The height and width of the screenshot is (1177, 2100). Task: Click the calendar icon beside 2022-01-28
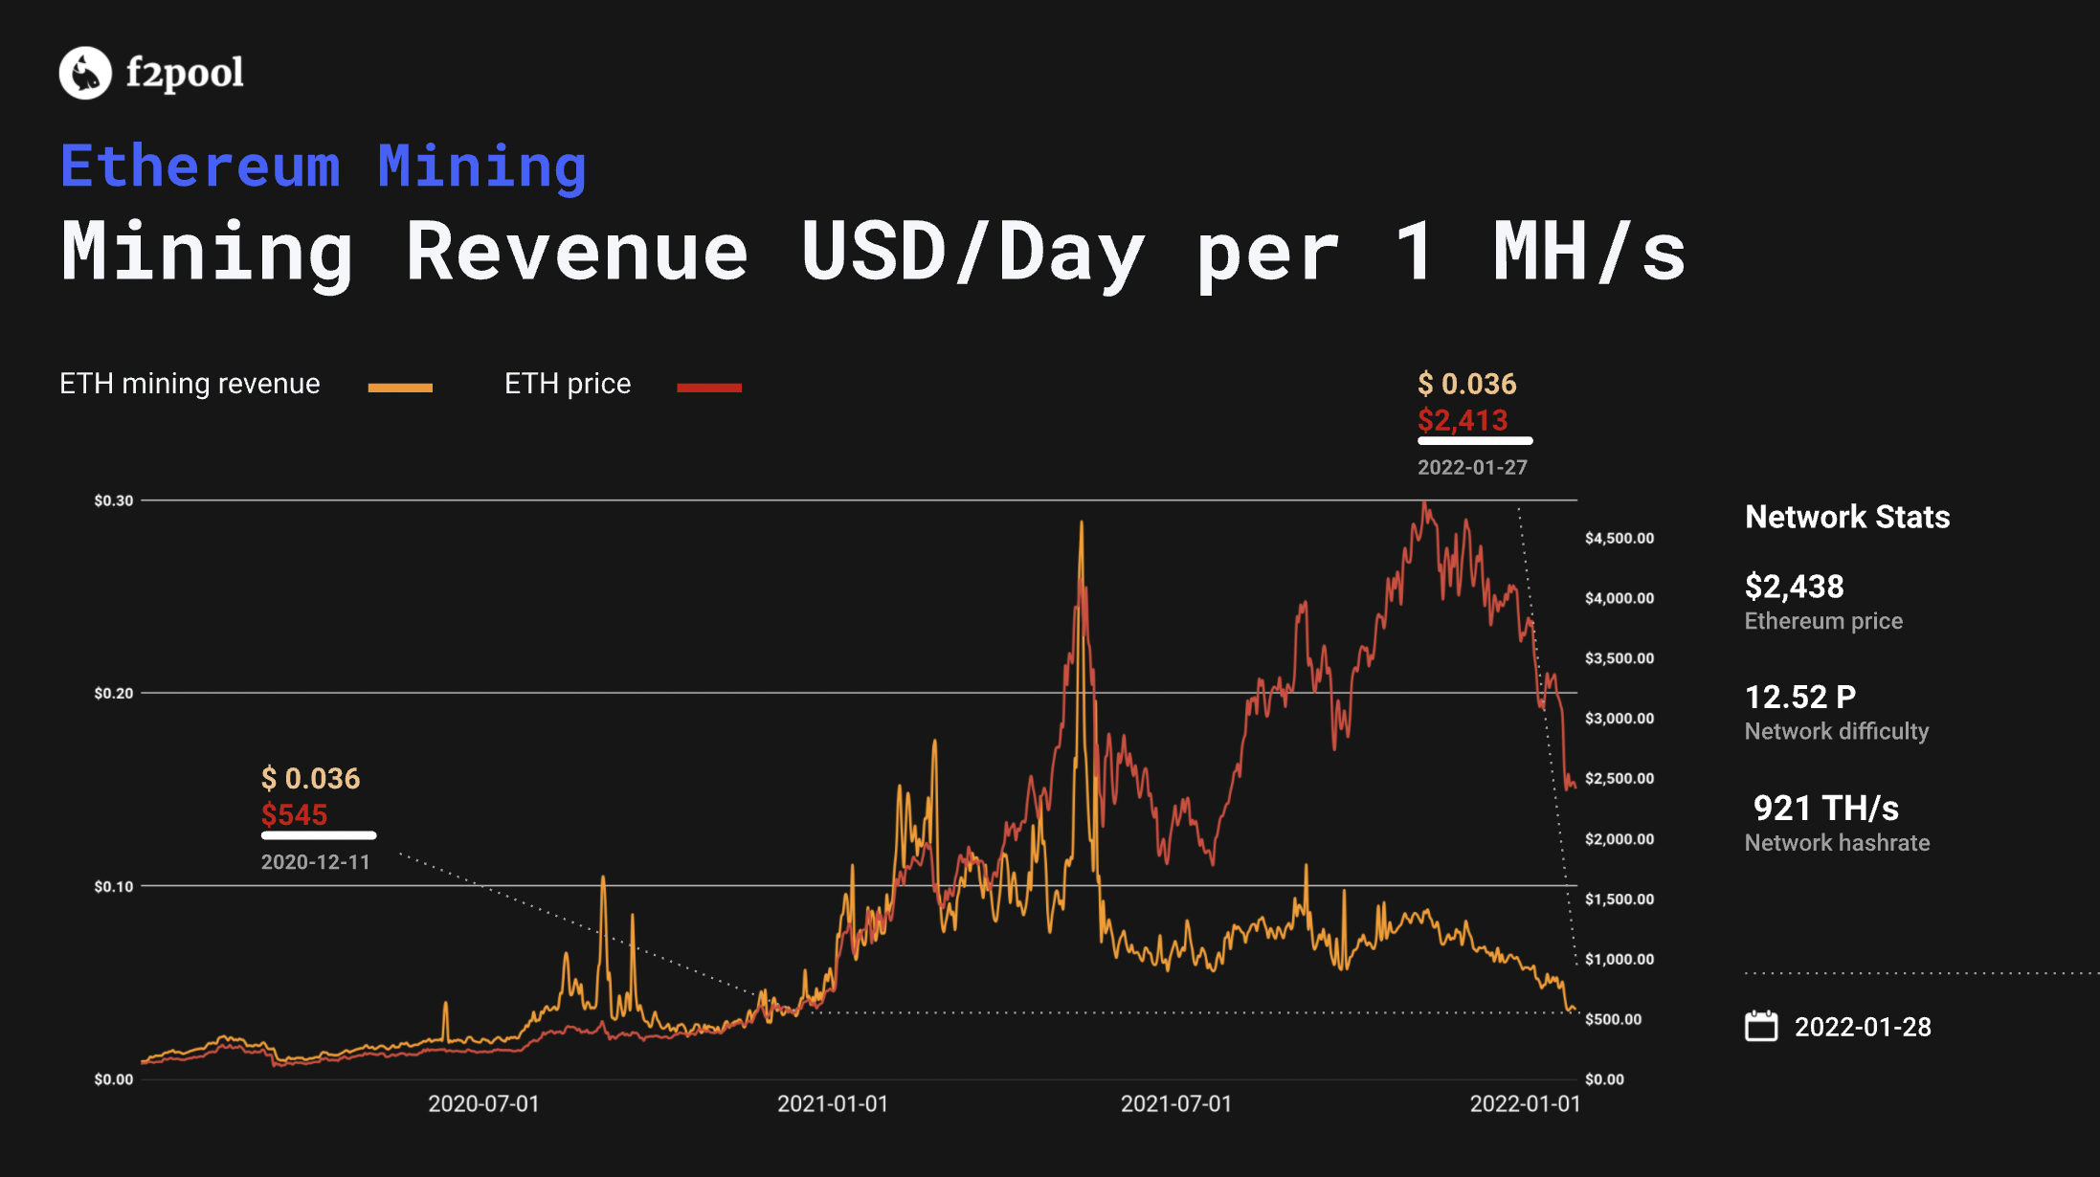pyautogui.click(x=1761, y=1026)
